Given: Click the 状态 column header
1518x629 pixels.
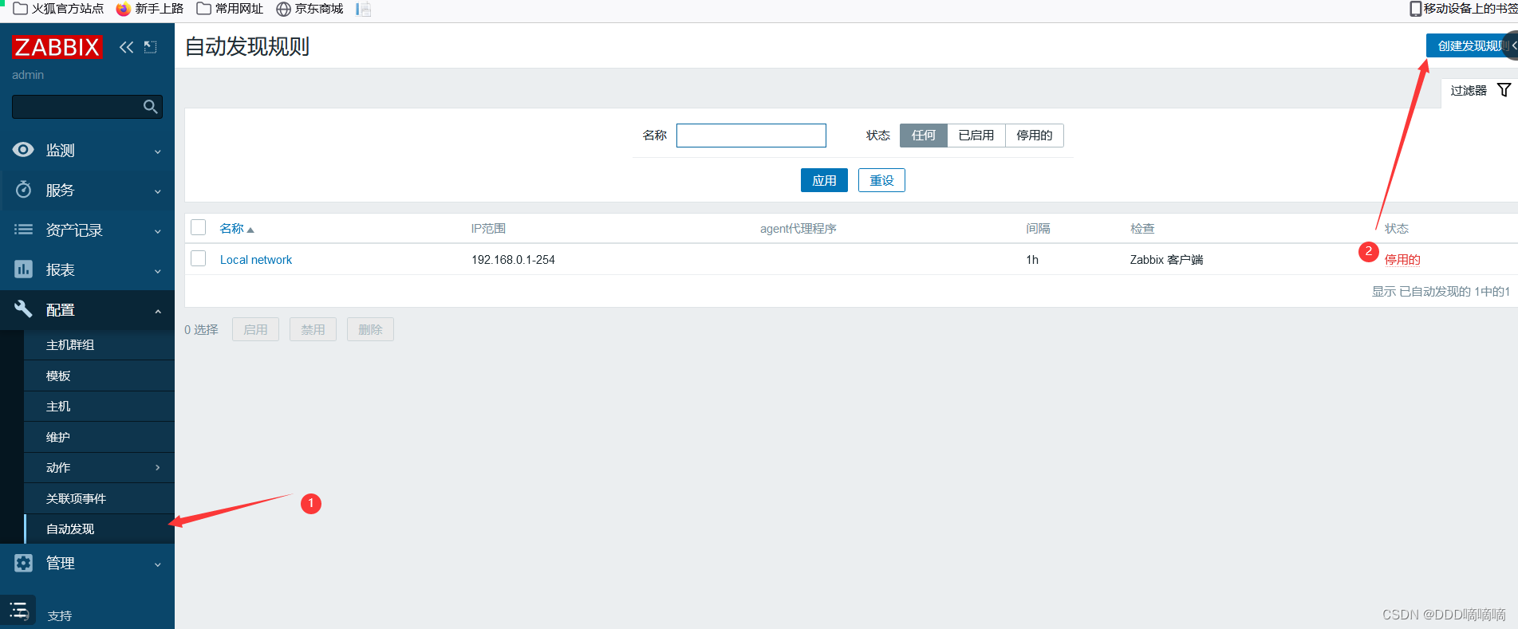Looking at the screenshot, I should 1396,229.
